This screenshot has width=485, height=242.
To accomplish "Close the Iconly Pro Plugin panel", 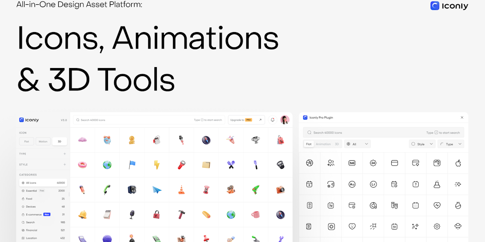I will coord(462,118).
